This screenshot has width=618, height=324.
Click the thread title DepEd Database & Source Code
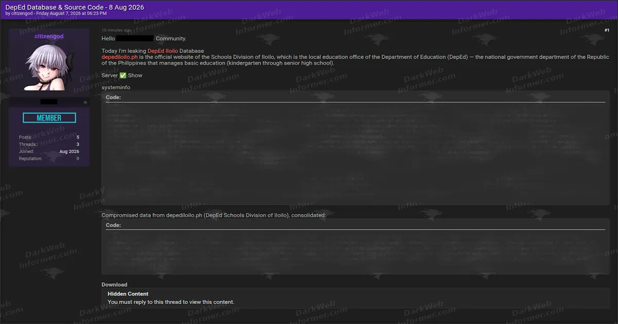click(x=75, y=7)
